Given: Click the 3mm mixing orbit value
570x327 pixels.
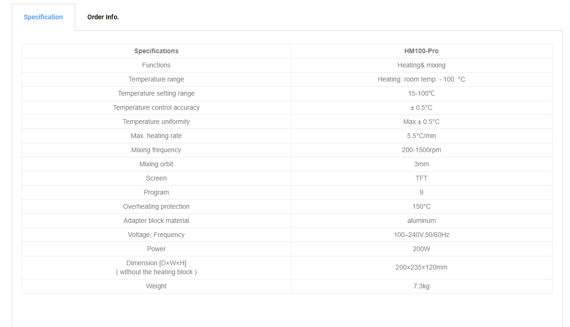Looking at the screenshot, I should click(421, 164).
